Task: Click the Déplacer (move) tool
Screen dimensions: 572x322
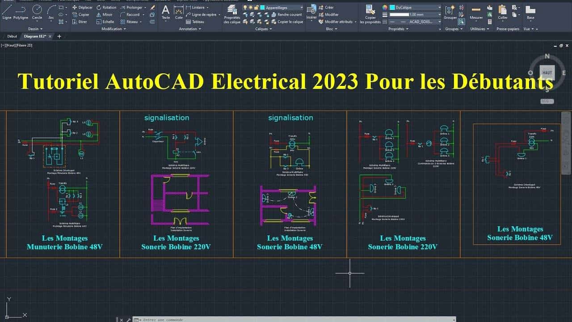Action: tap(82, 8)
